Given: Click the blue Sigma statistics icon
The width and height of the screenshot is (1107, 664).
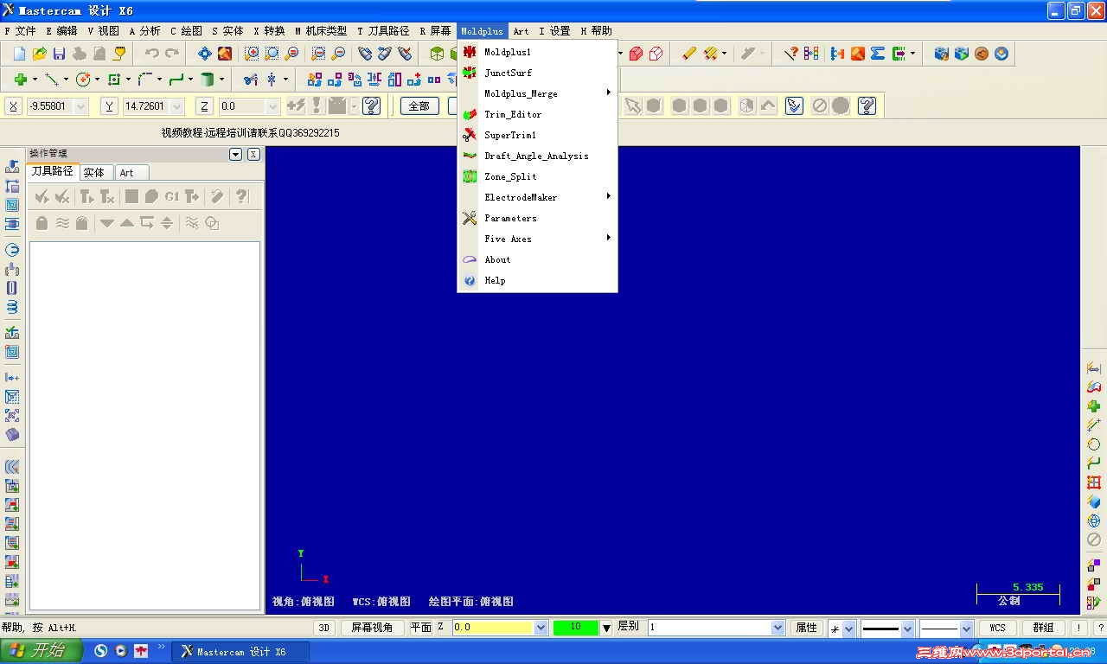Looking at the screenshot, I should pos(878,54).
